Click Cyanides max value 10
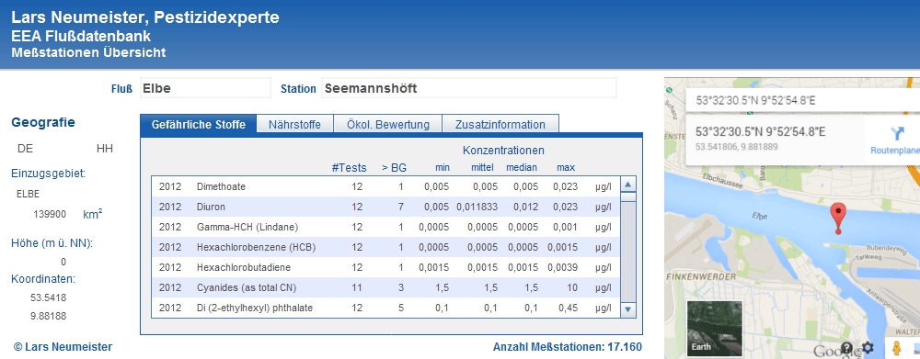 (572, 287)
